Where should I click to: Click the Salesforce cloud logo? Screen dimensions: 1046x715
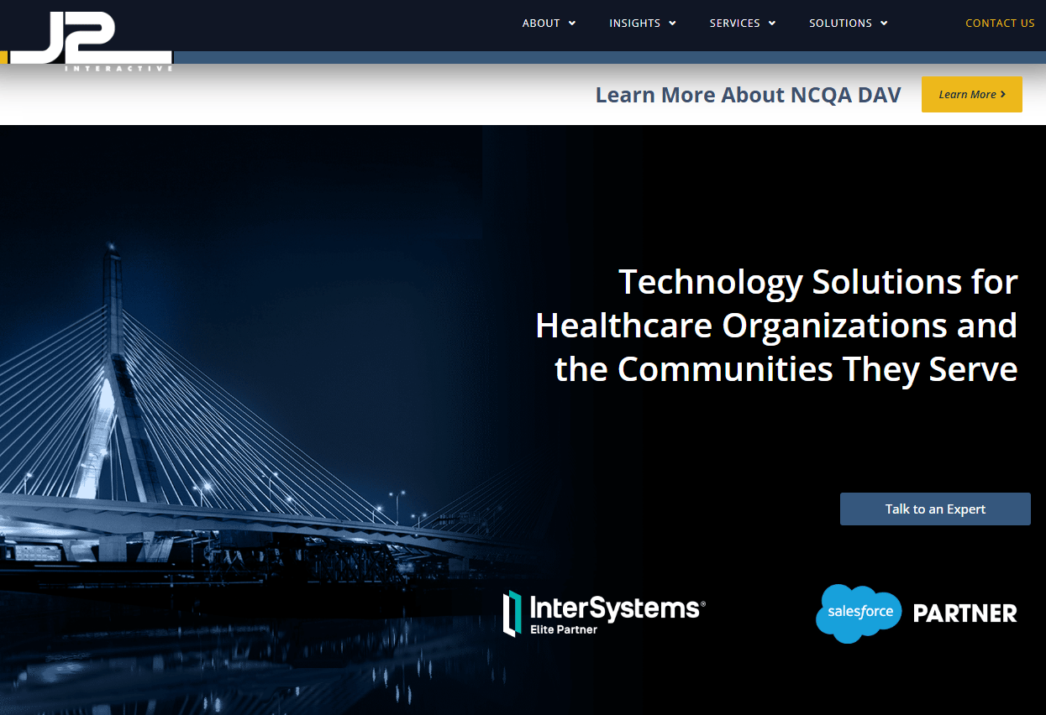click(859, 613)
